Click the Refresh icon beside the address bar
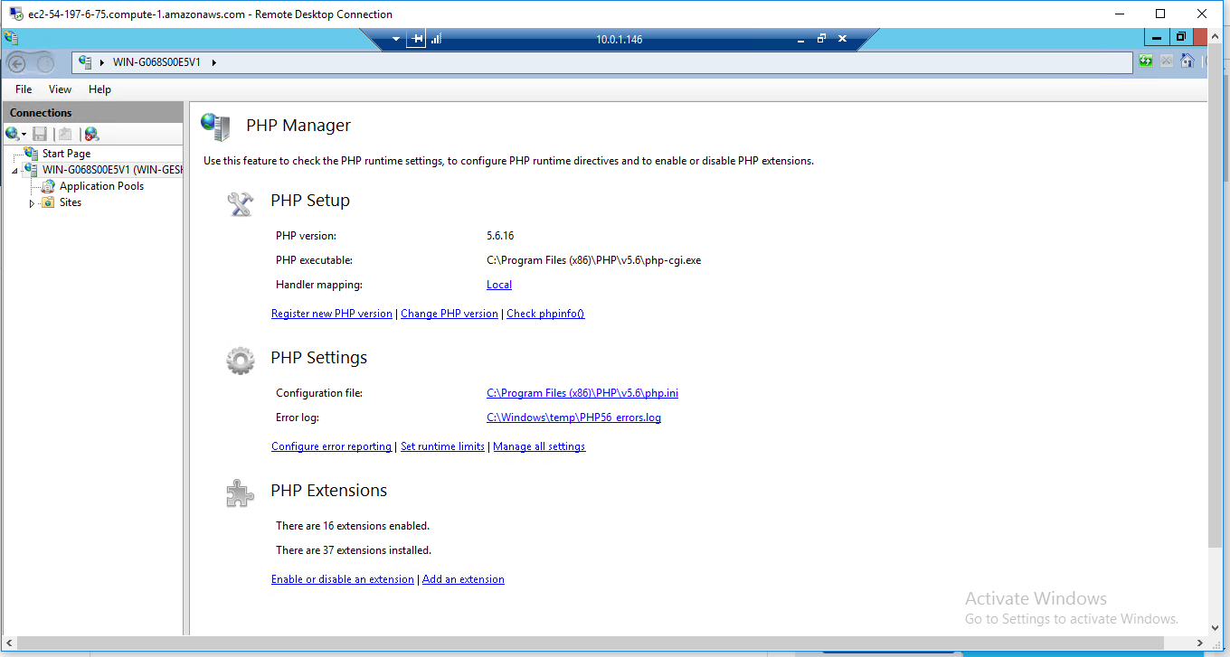Viewport: 1230px width, 657px height. pos(1146,61)
